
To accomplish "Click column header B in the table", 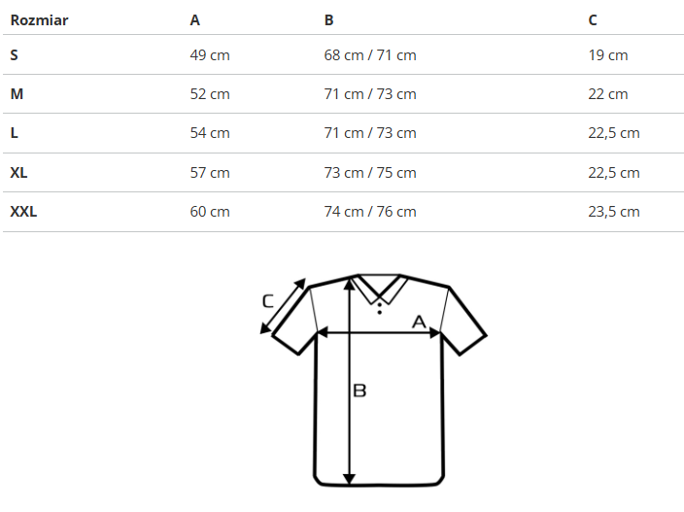I will click(329, 19).
